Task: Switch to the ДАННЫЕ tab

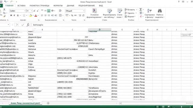Action: point(70,6)
